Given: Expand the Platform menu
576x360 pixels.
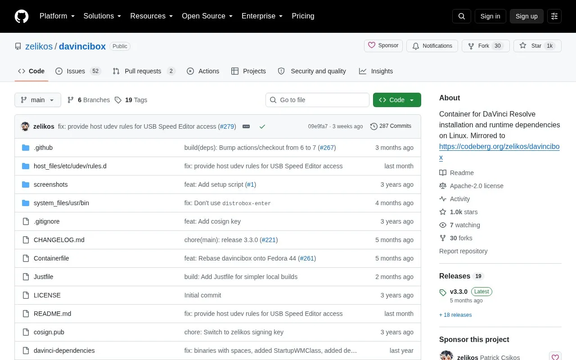Looking at the screenshot, I should click(57, 16).
